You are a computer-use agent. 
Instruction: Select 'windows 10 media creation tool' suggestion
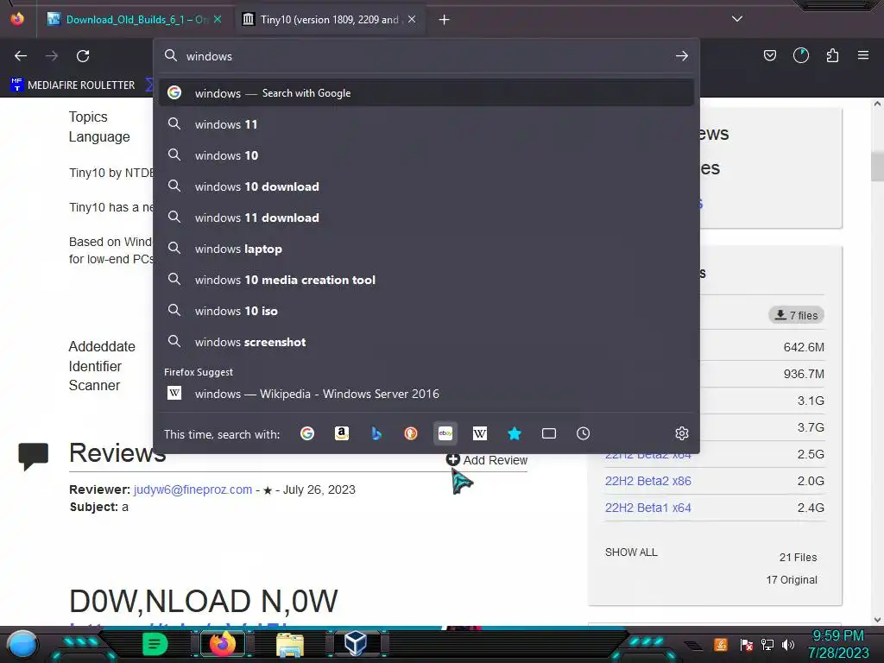point(426,280)
